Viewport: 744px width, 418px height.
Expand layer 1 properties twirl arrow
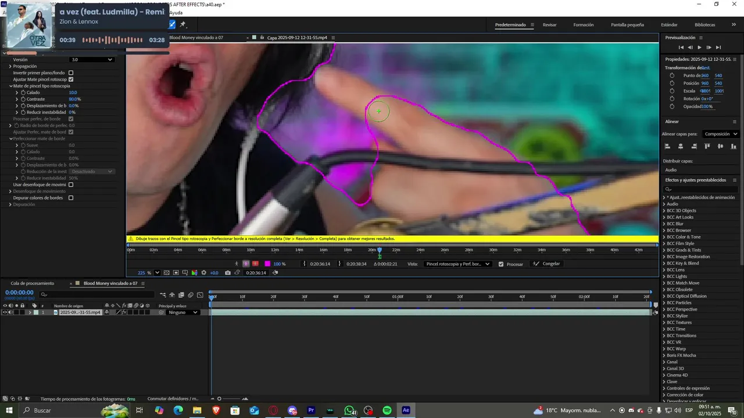30,312
